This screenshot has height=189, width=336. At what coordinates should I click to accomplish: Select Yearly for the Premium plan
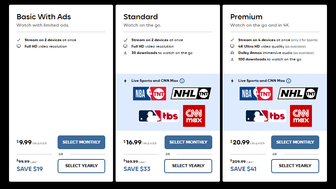tap(295, 166)
